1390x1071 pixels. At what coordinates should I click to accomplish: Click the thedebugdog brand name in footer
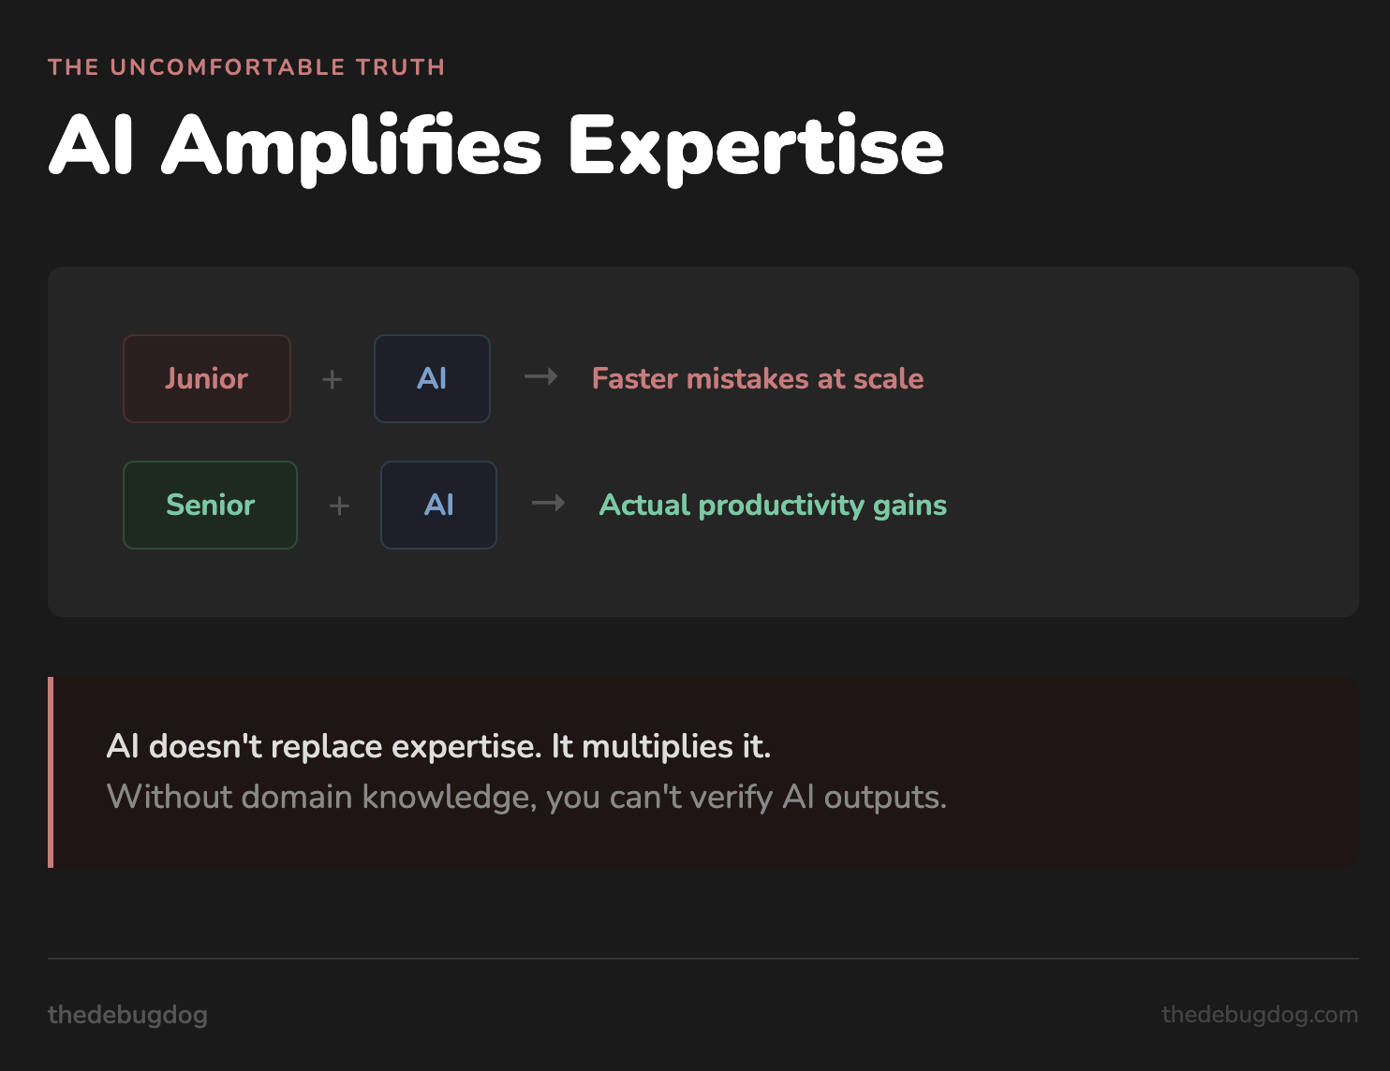tap(127, 1014)
